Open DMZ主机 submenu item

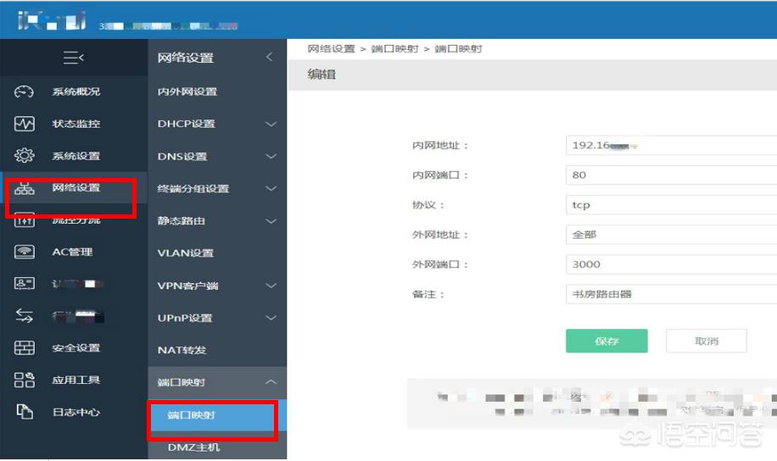(193, 447)
